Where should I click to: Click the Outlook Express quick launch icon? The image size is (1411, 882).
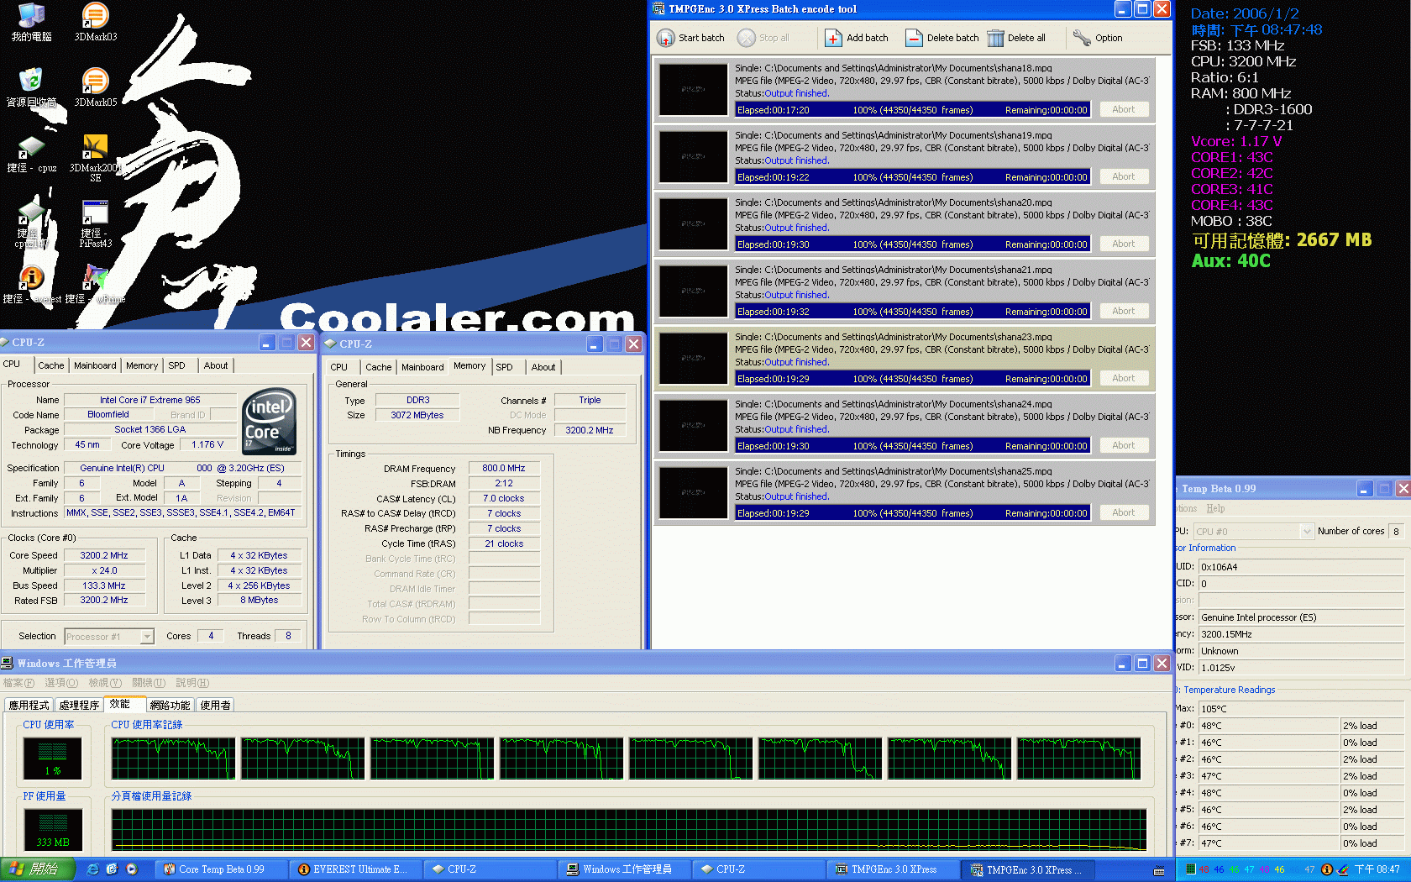coord(112,869)
